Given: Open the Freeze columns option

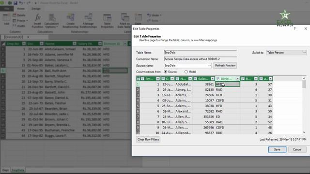Looking at the screenshot, I should 20,20.
